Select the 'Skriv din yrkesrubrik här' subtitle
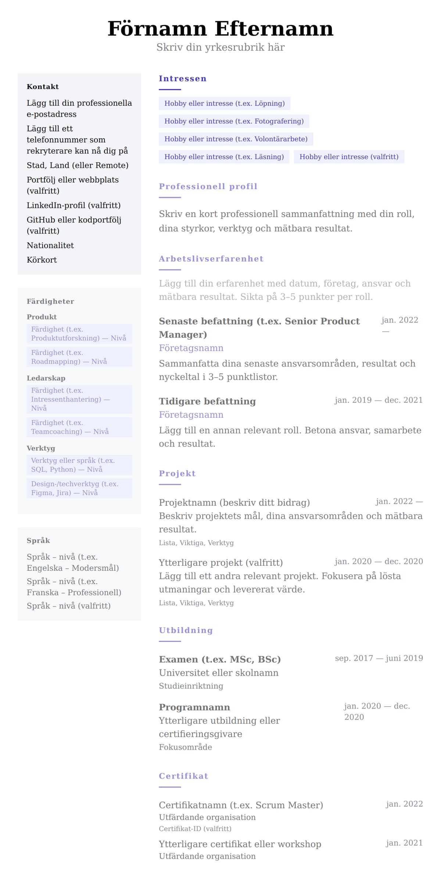This screenshot has height=880, width=441. 220,47
